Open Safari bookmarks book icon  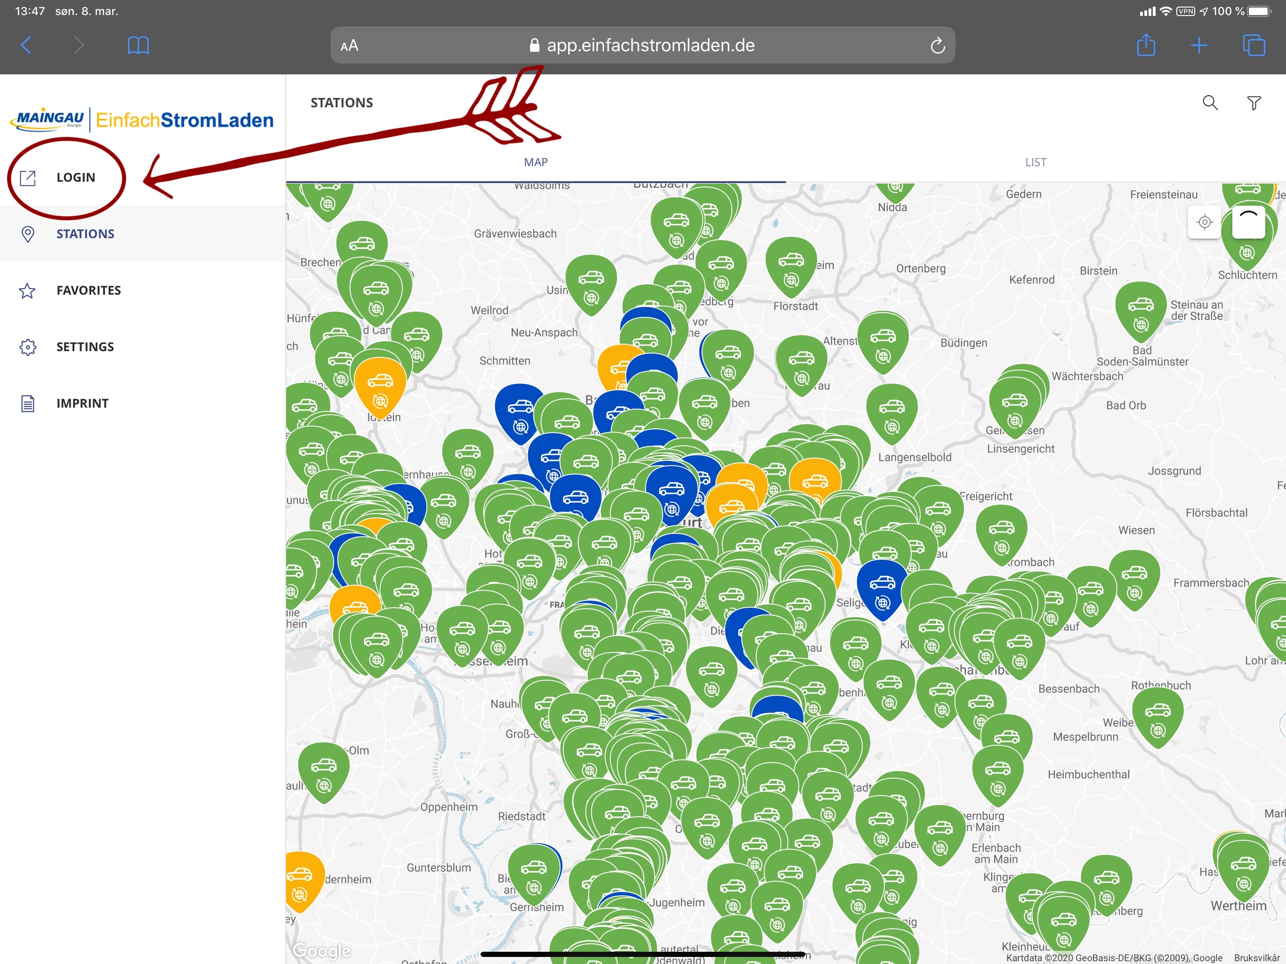pos(138,45)
